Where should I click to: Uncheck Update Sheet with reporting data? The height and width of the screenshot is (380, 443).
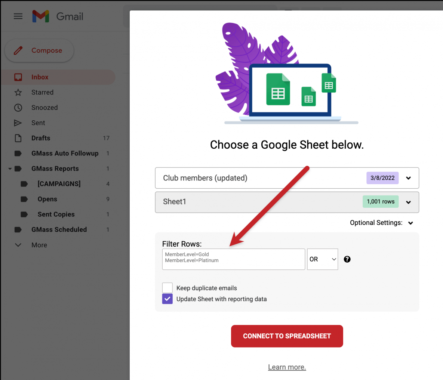[167, 299]
